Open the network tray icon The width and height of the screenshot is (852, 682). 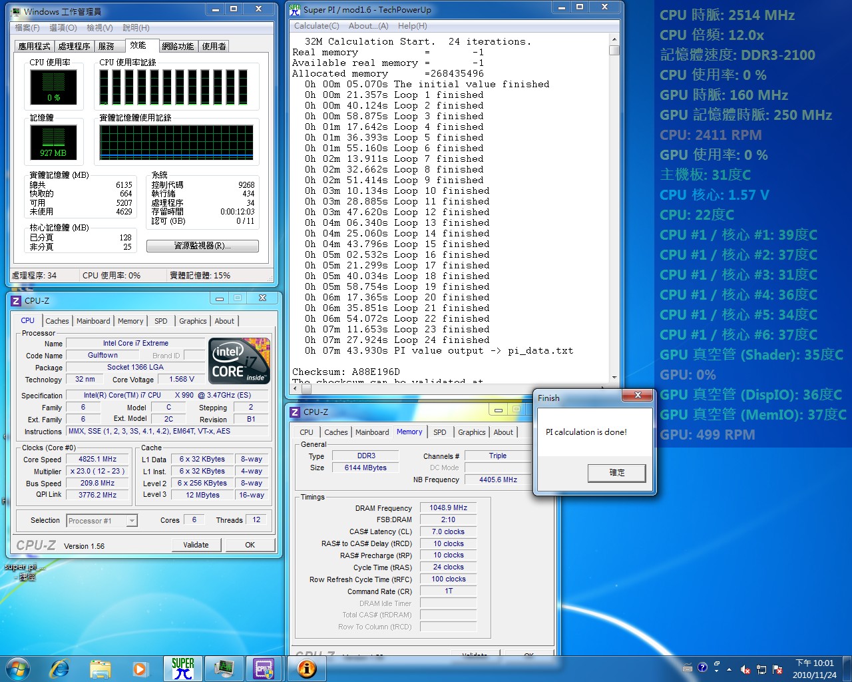[x=761, y=669]
